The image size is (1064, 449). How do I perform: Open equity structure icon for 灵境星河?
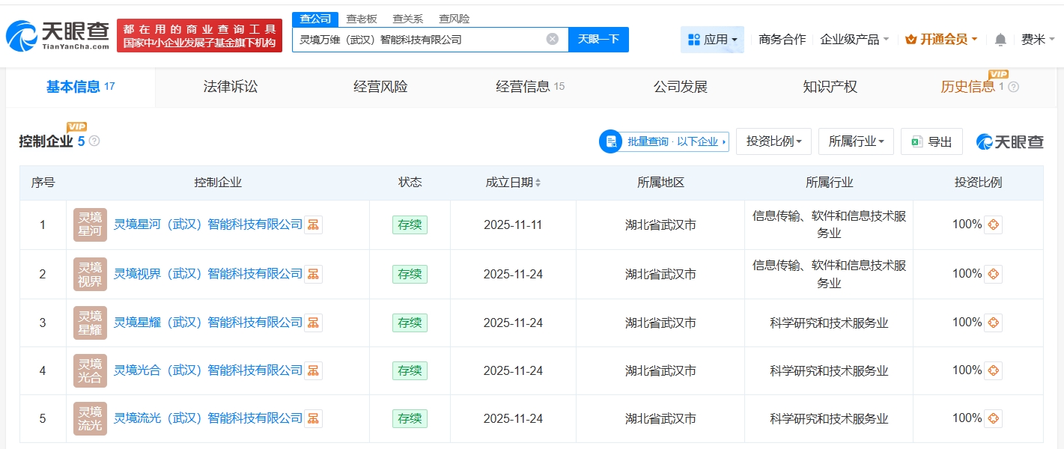[314, 224]
